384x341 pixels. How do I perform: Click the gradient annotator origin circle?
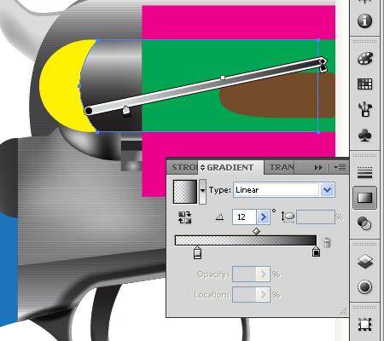tap(89, 111)
